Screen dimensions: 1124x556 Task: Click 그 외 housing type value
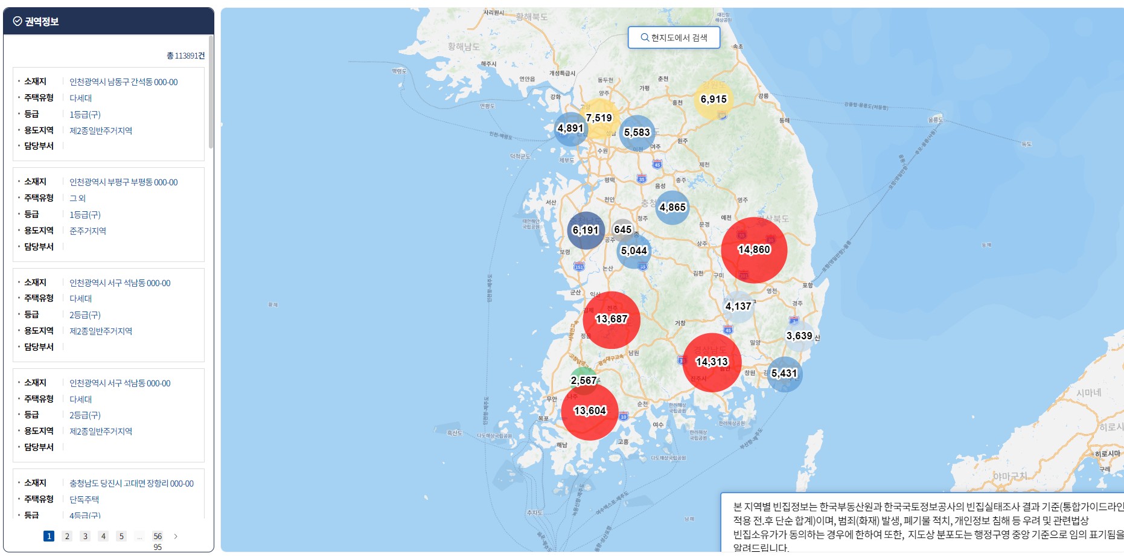77,198
